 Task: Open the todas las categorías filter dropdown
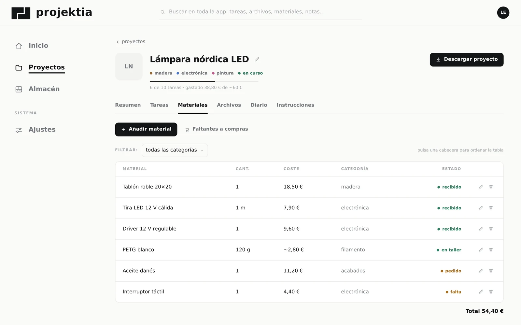pos(175,150)
